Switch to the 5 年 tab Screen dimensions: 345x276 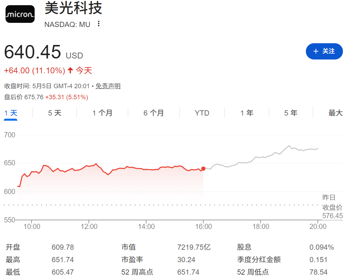click(291, 113)
